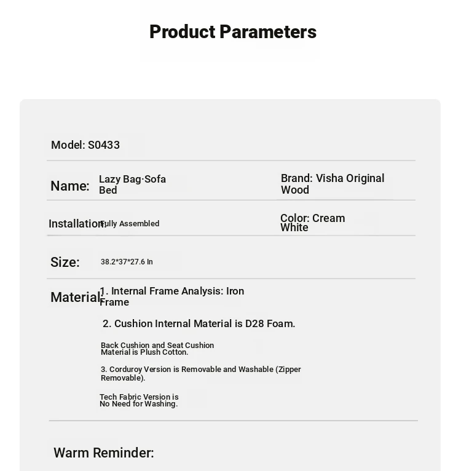Click the Corduroy Version Removable and Washable text
Screen dimensions: 461x471
200,373
